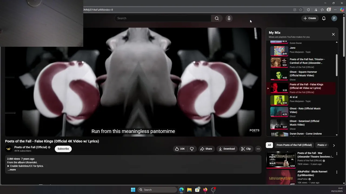Like the False Kings video
This screenshot has height=194, width=346.
coord(180,149)
